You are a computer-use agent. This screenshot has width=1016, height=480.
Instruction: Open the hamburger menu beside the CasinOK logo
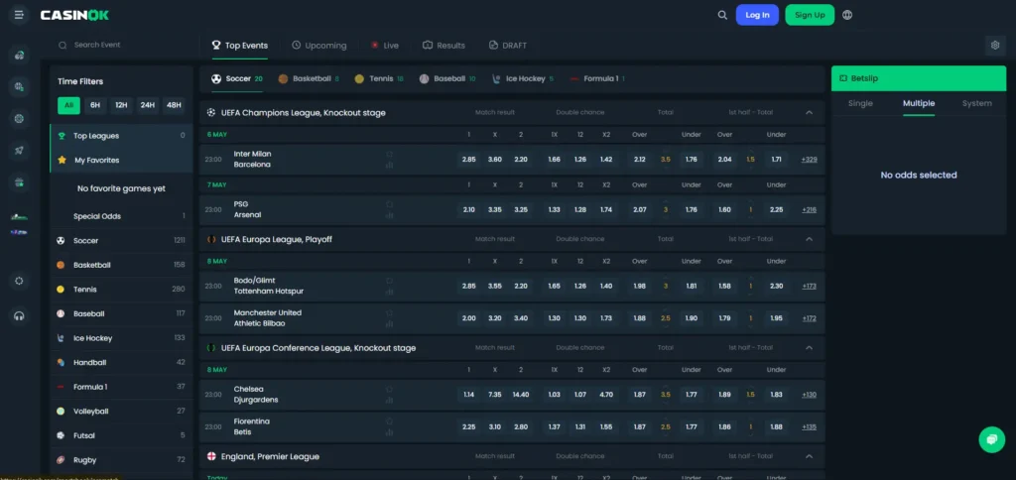19,14
